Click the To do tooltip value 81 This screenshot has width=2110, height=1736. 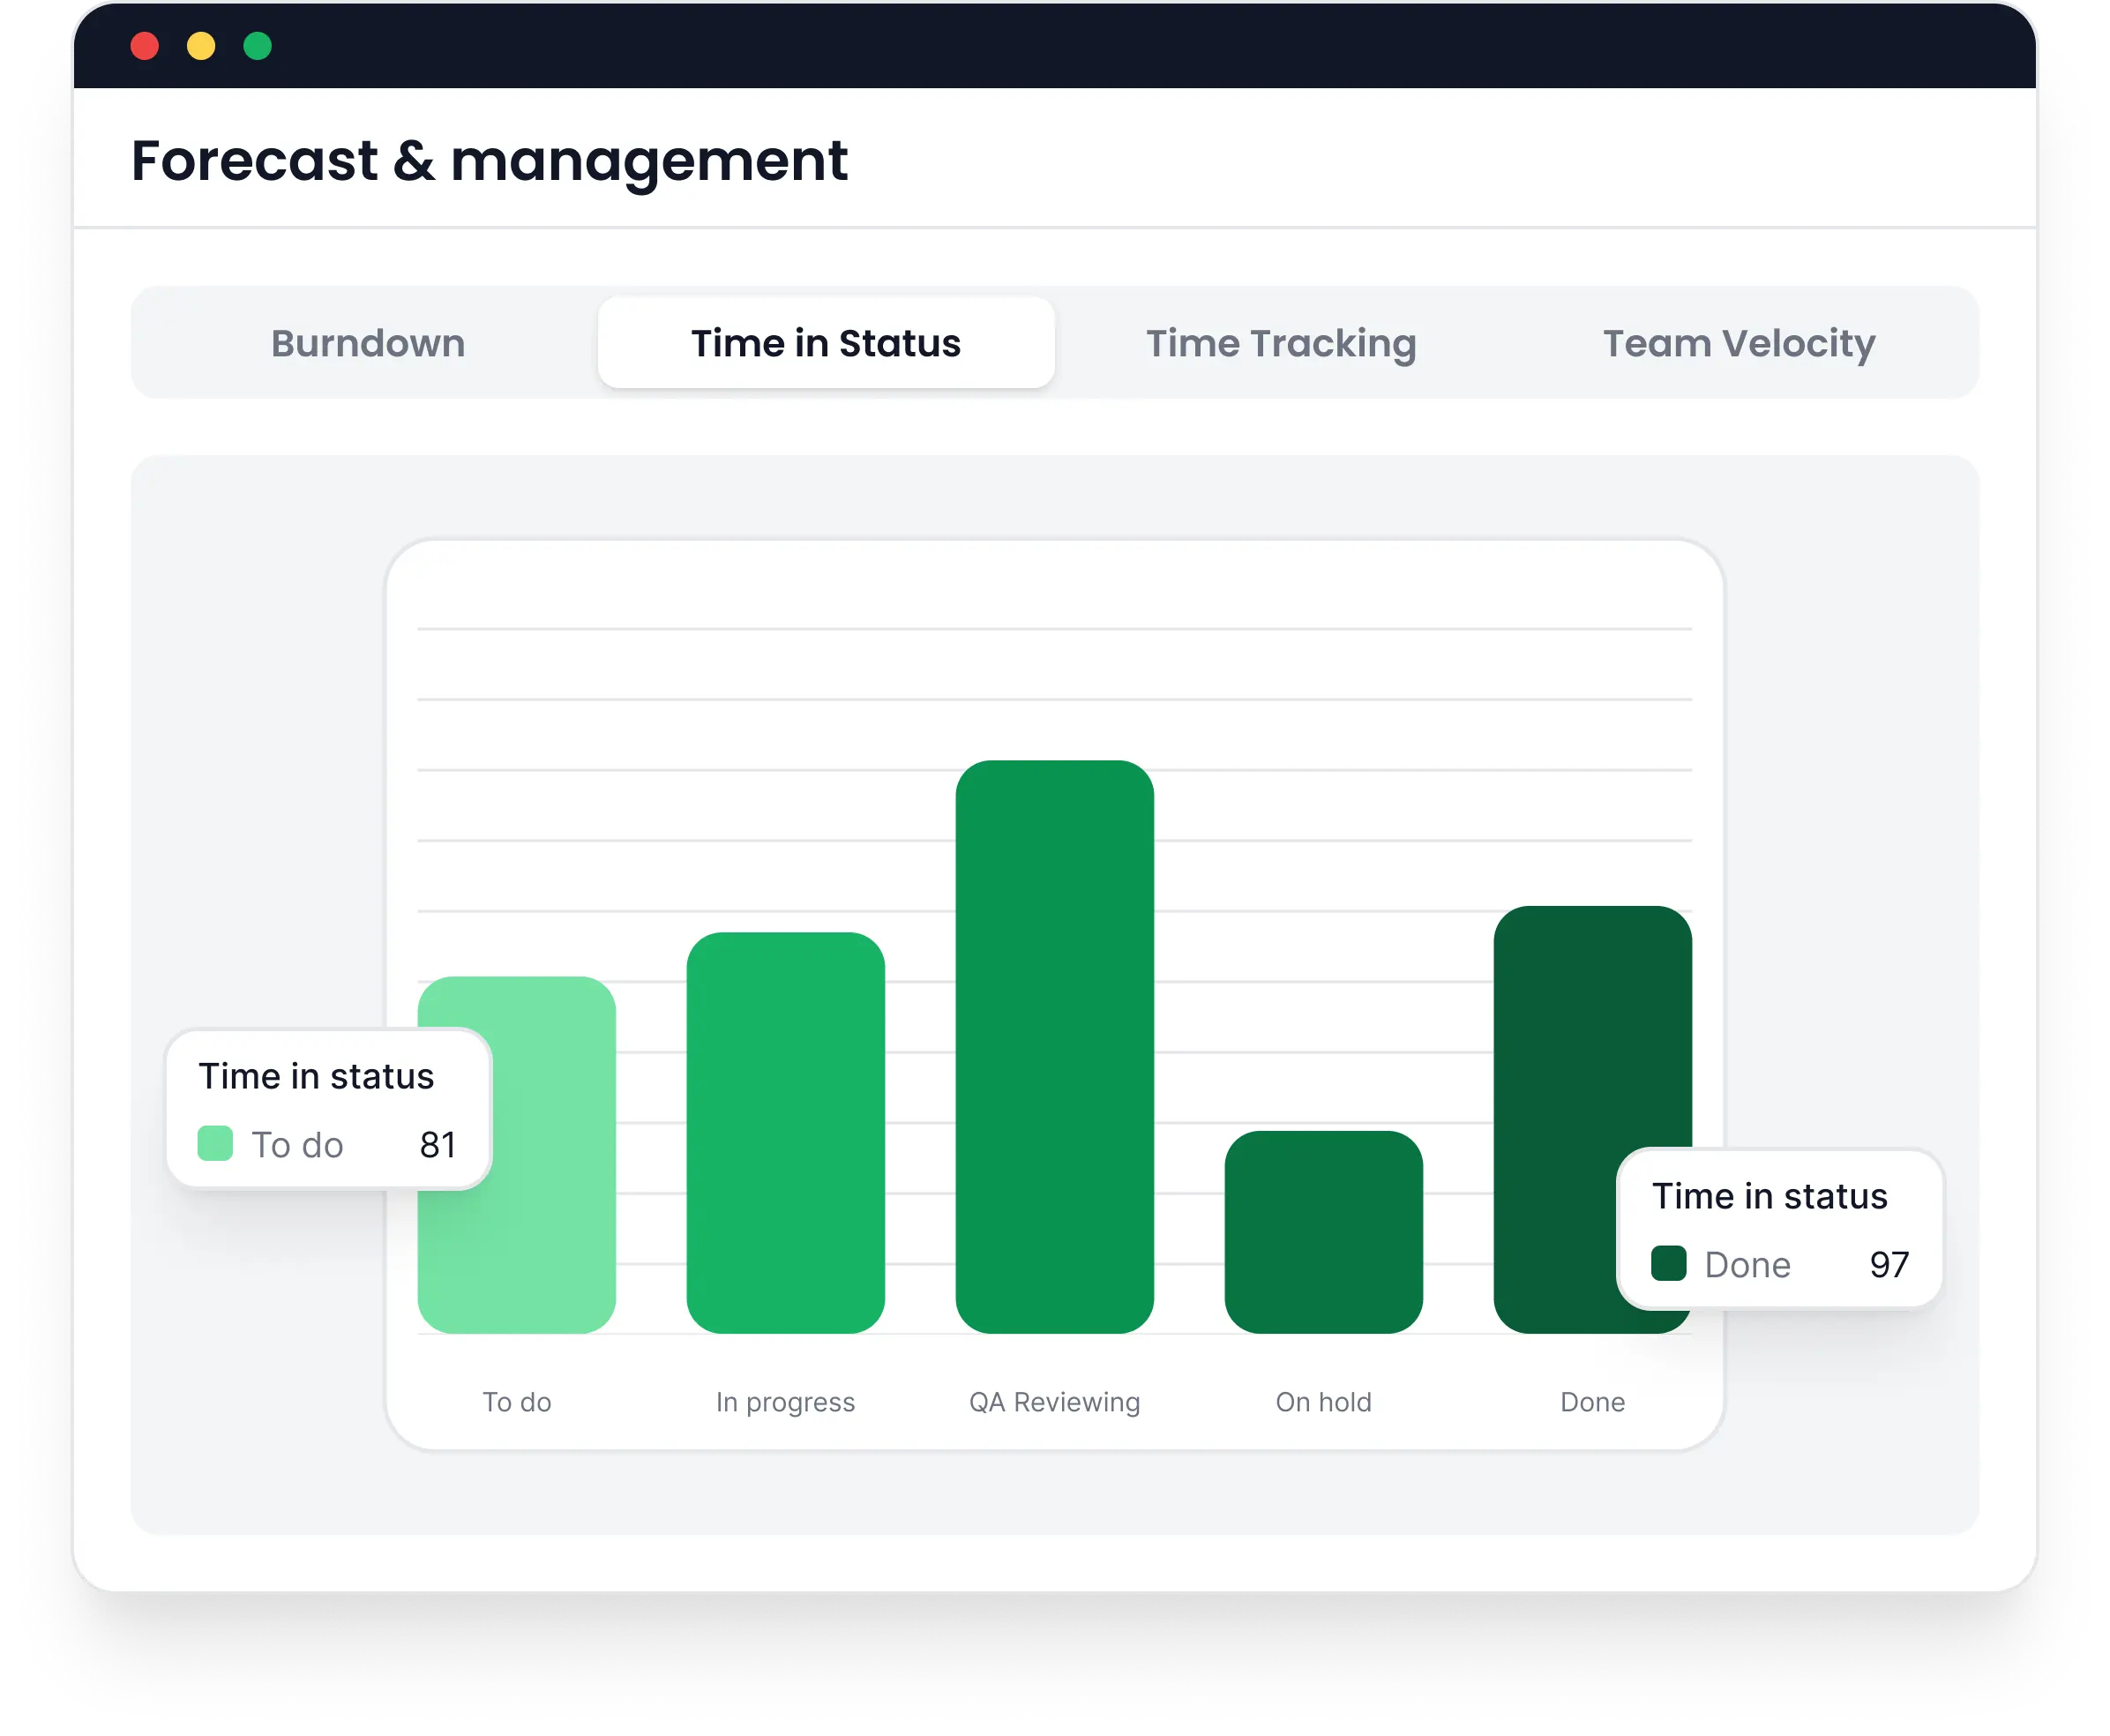tap(438, 1144)
